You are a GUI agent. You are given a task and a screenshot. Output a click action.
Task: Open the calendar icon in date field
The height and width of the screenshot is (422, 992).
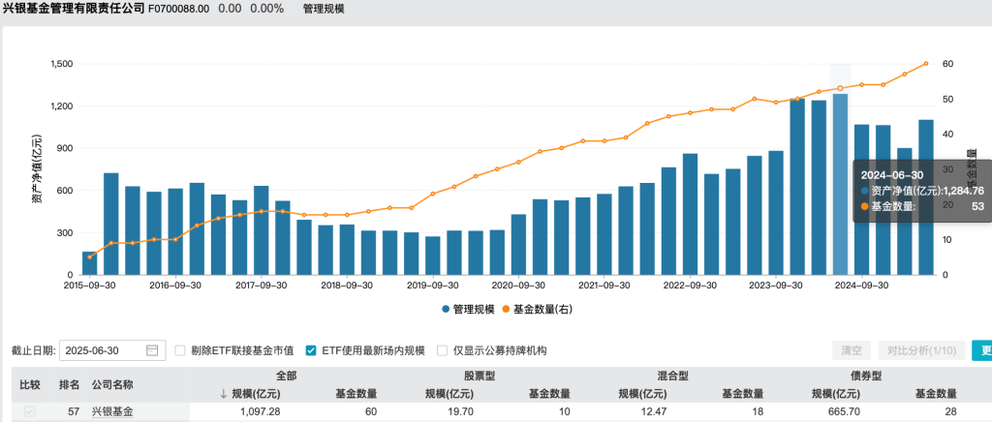(x=152, y=350)
